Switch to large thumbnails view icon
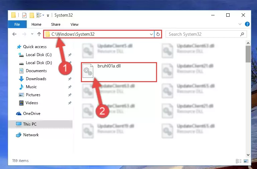257x169 pixels. point(246,161)
